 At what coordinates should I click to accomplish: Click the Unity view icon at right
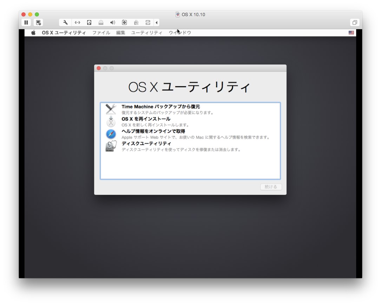coord(355,22)
